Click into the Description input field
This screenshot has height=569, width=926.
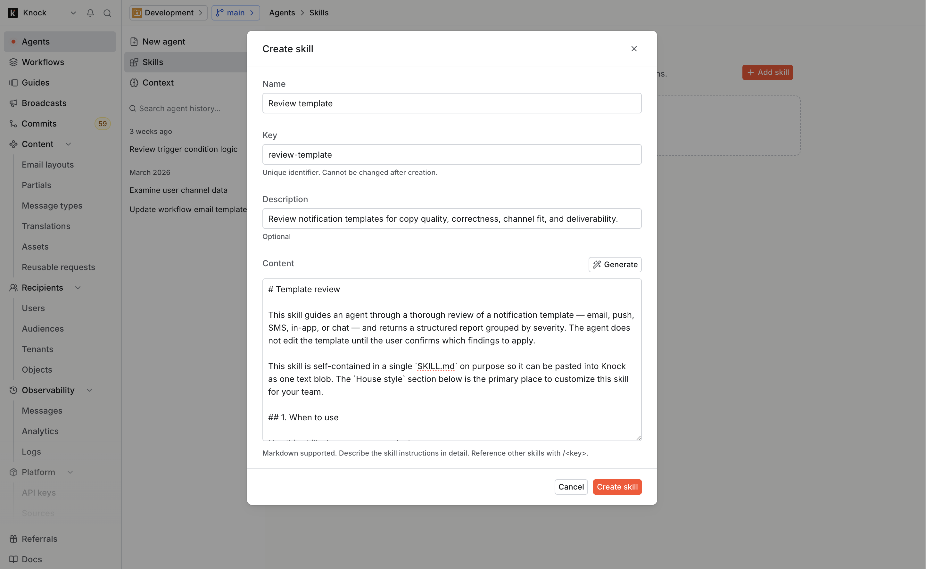451,219
